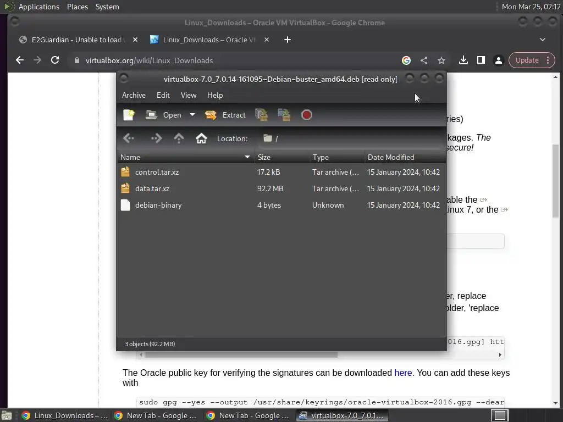Click the 92.2 MB size cell

(270, 189)
